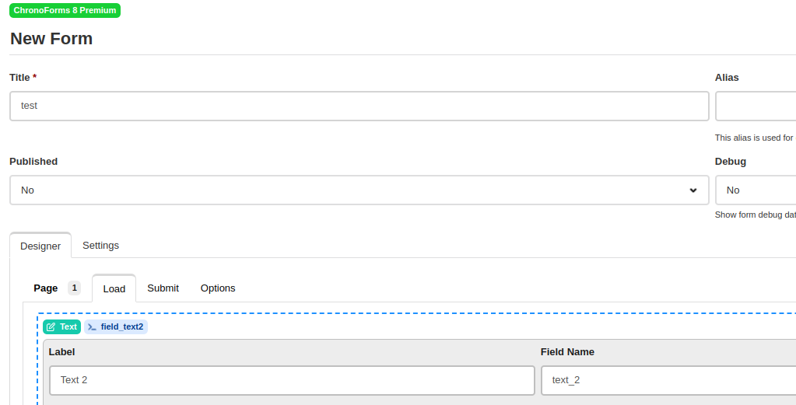Open the Debug dropdown
796x405 pixels.
pyautogui.click(x=756, y=190)
